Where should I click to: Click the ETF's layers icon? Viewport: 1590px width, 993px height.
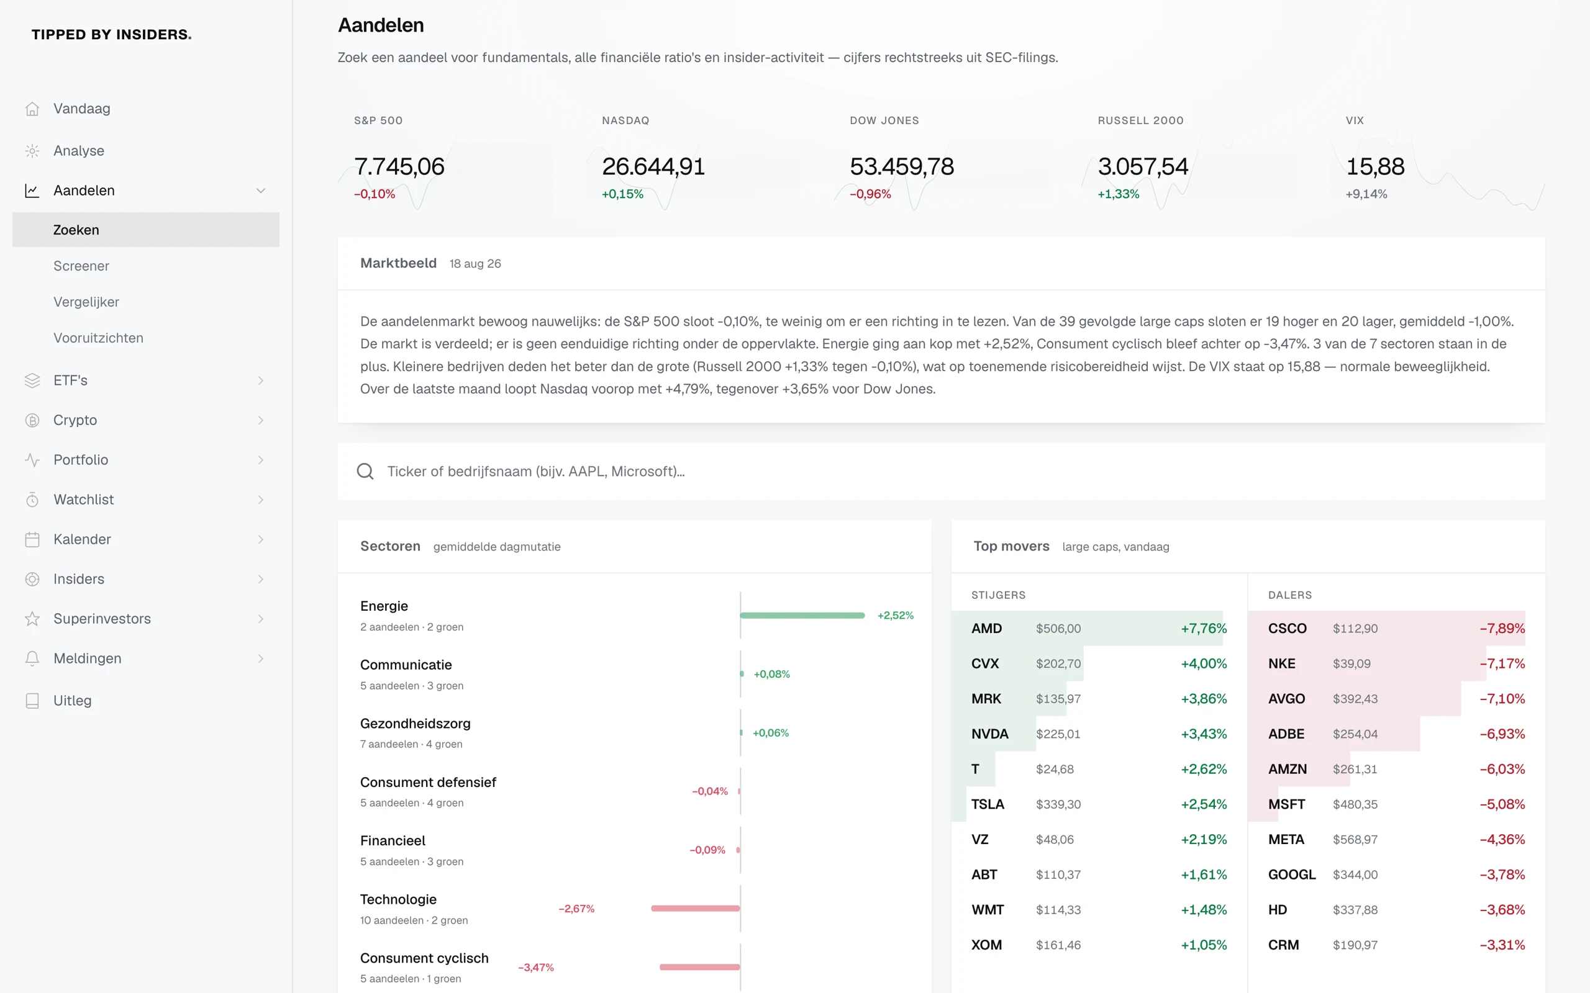[32, 381]
